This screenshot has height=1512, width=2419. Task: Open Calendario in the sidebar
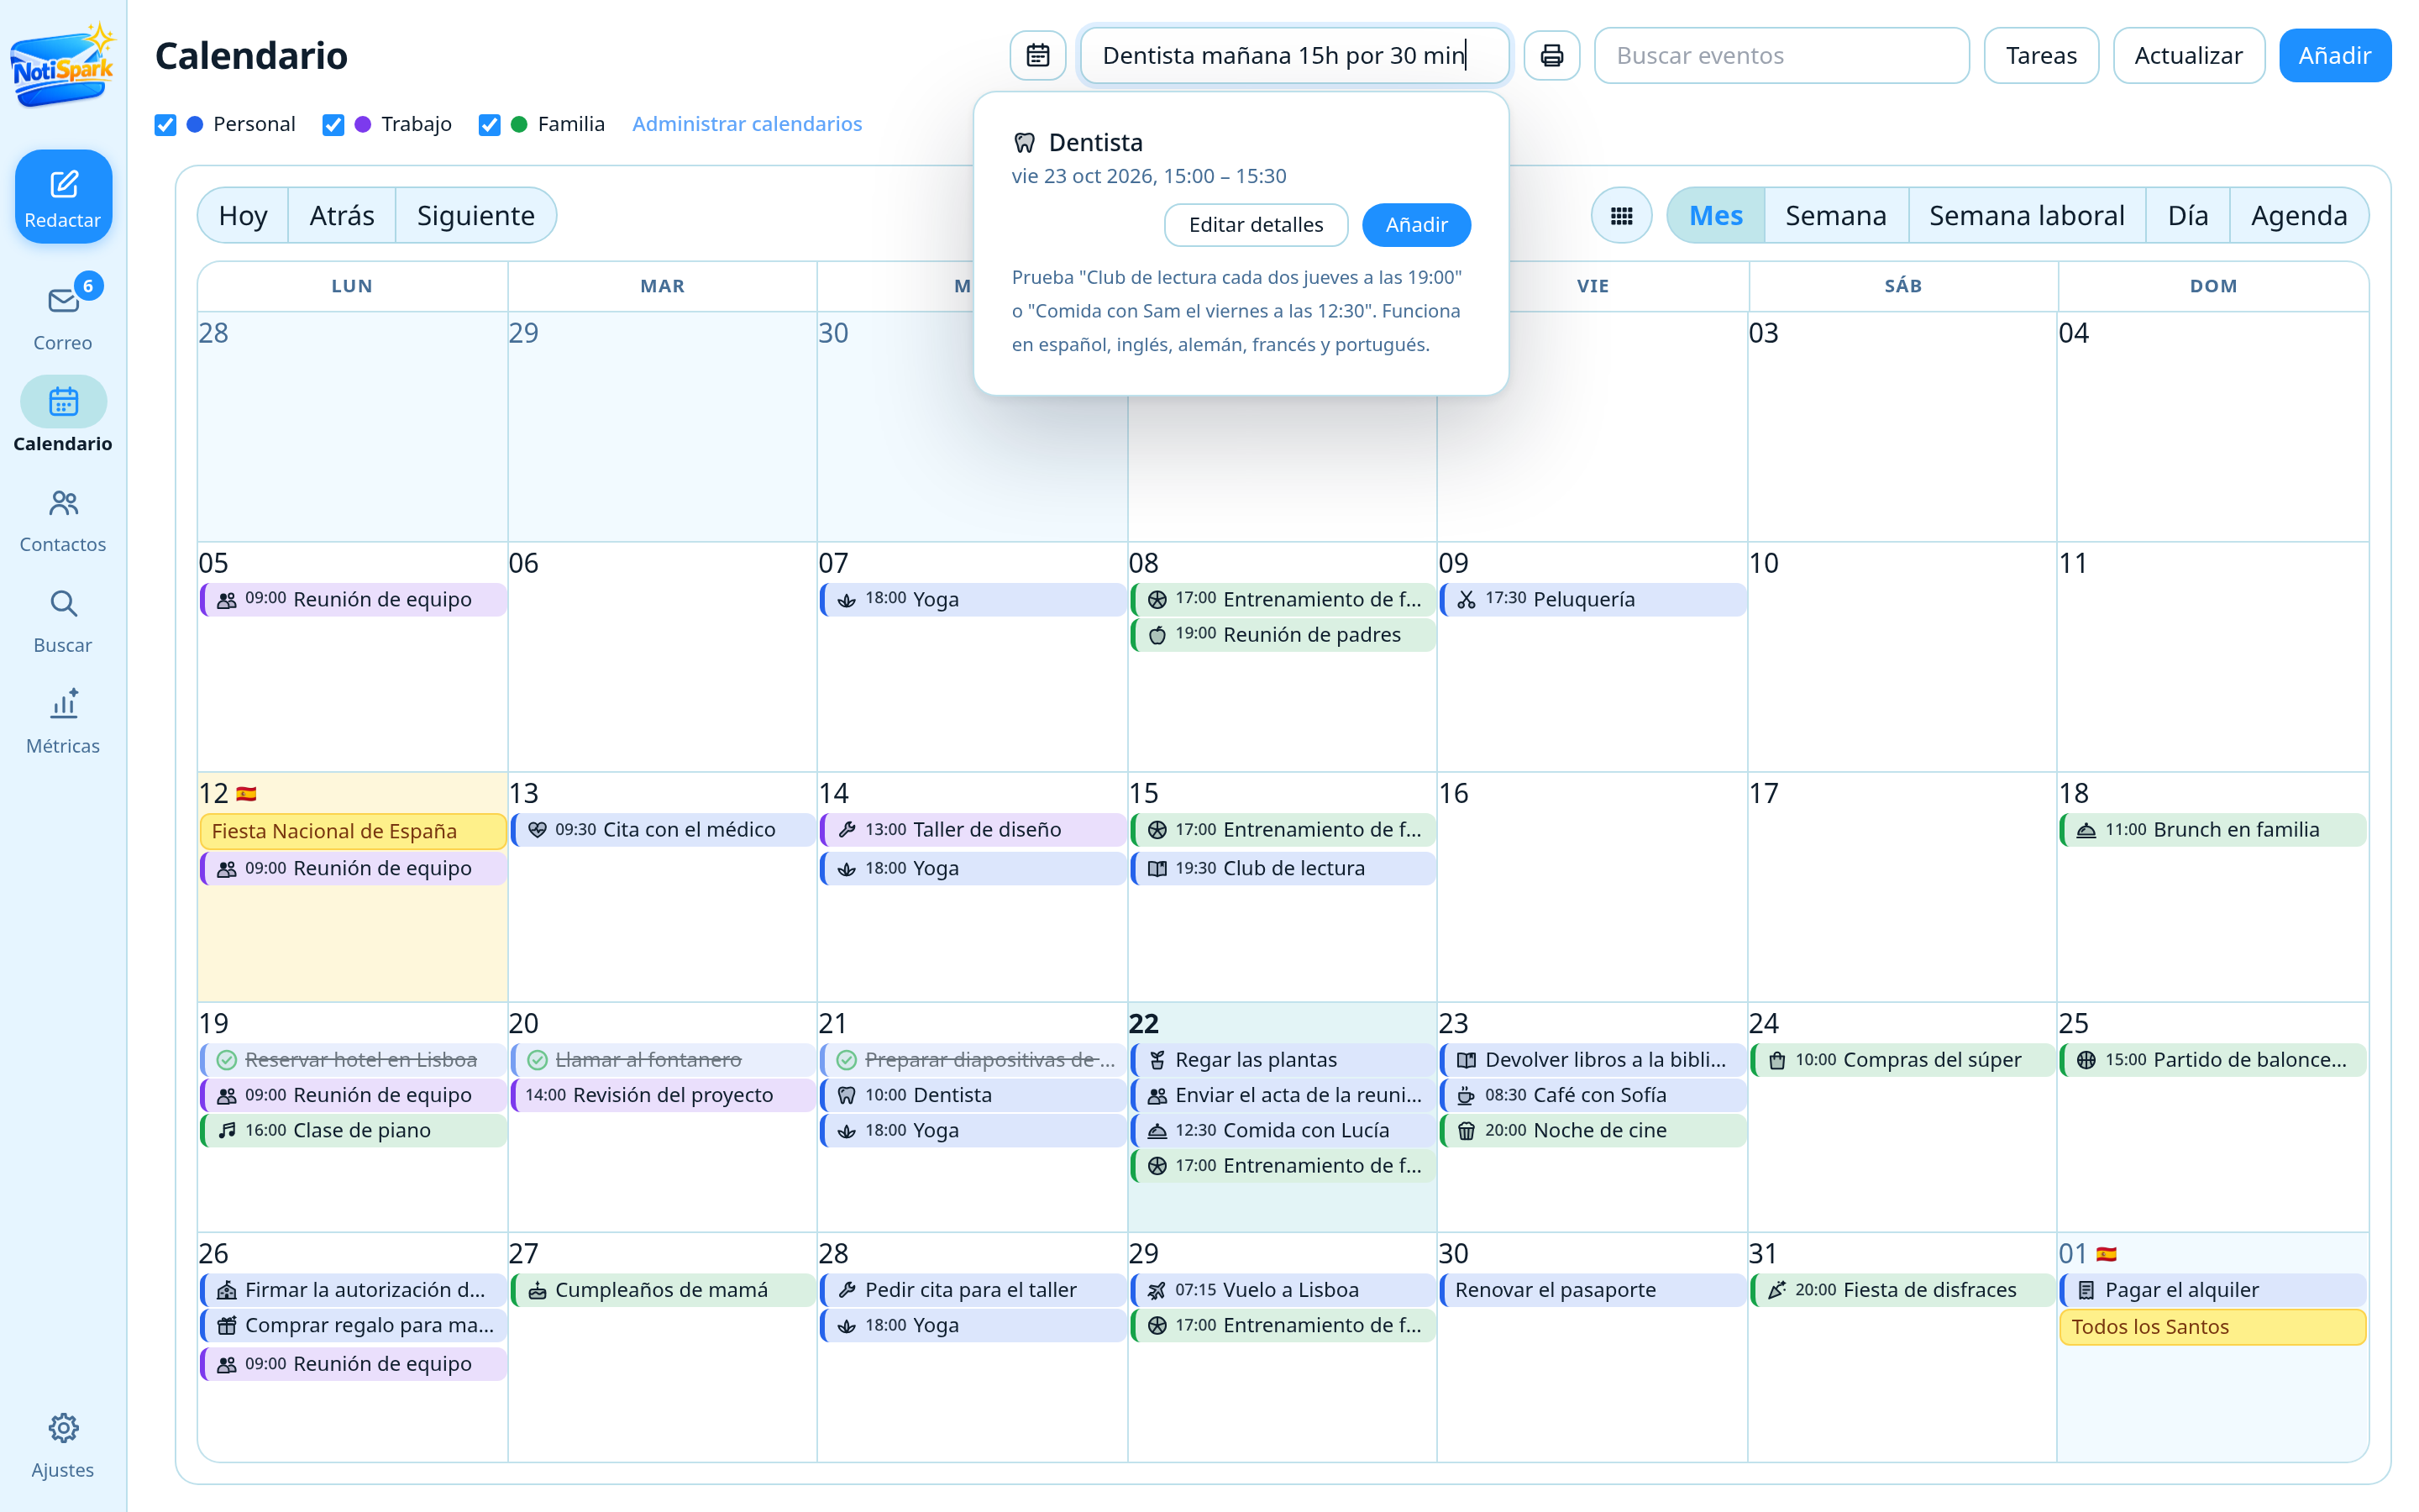[63, 416]
